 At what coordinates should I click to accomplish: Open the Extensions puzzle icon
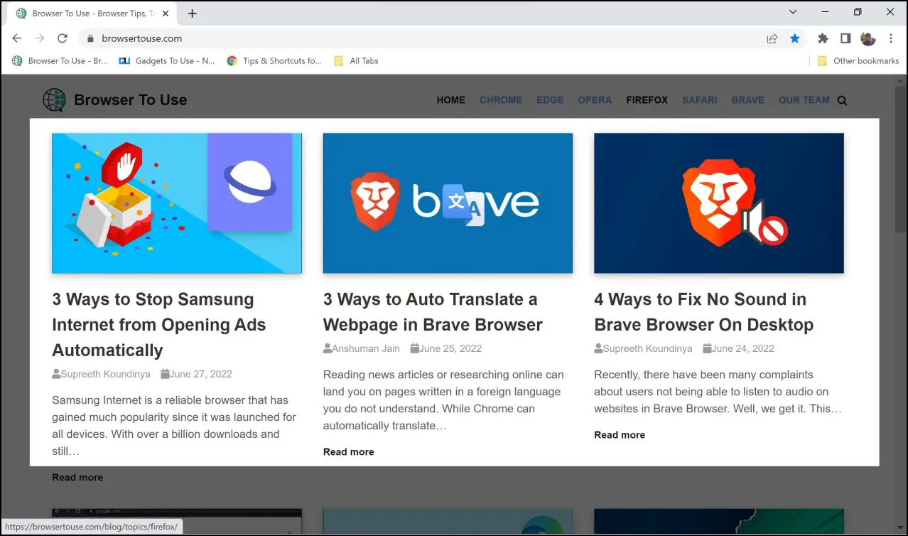[823, 38]
